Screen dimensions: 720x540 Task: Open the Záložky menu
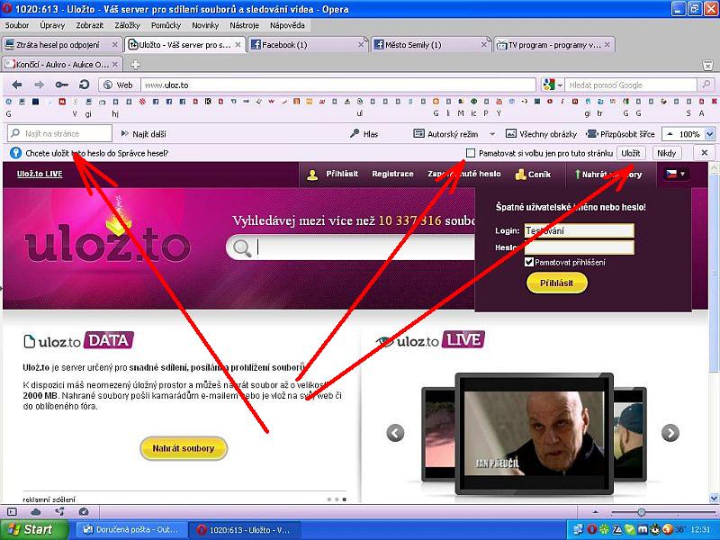[x=127, y=25]
